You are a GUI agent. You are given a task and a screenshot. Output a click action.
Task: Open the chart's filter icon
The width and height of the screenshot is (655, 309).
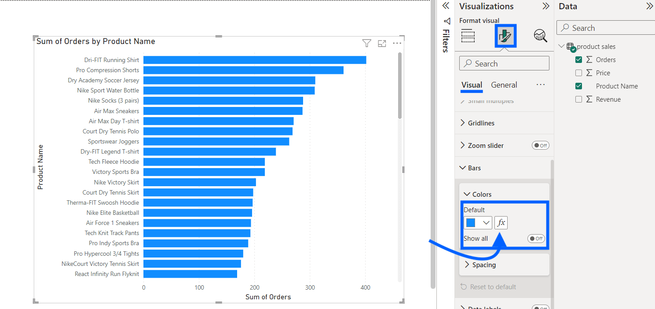[x=366, y=43]
